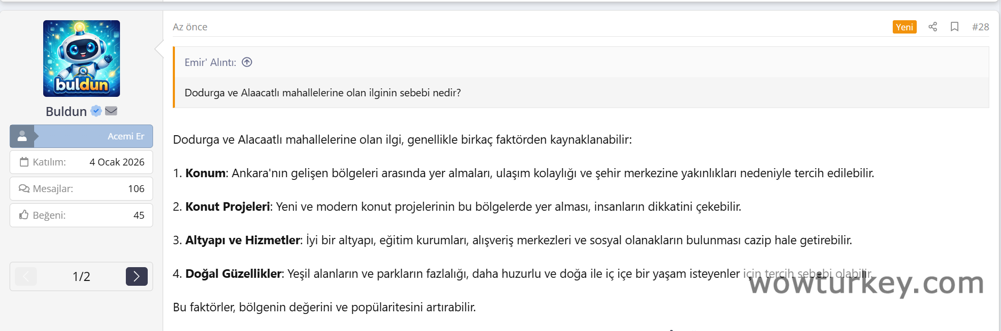
Task: Click the message count 106
Action: (x=136, y=188)
